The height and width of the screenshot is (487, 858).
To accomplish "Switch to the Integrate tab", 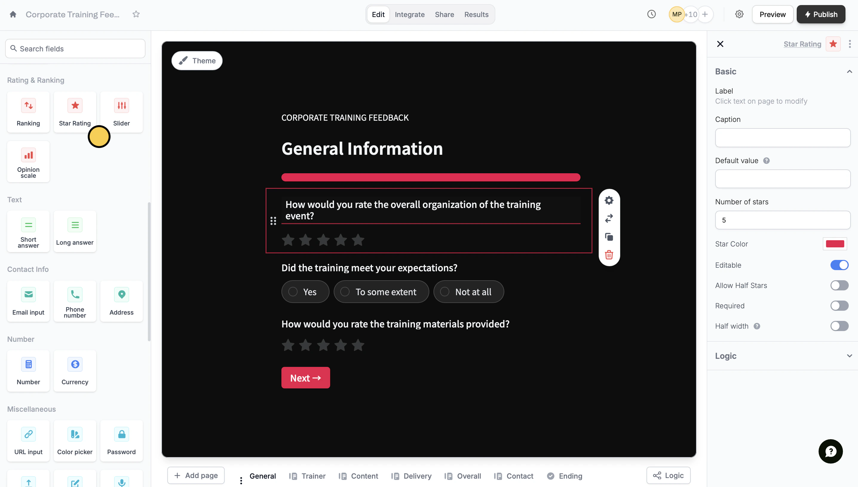I will click(409, 14).
